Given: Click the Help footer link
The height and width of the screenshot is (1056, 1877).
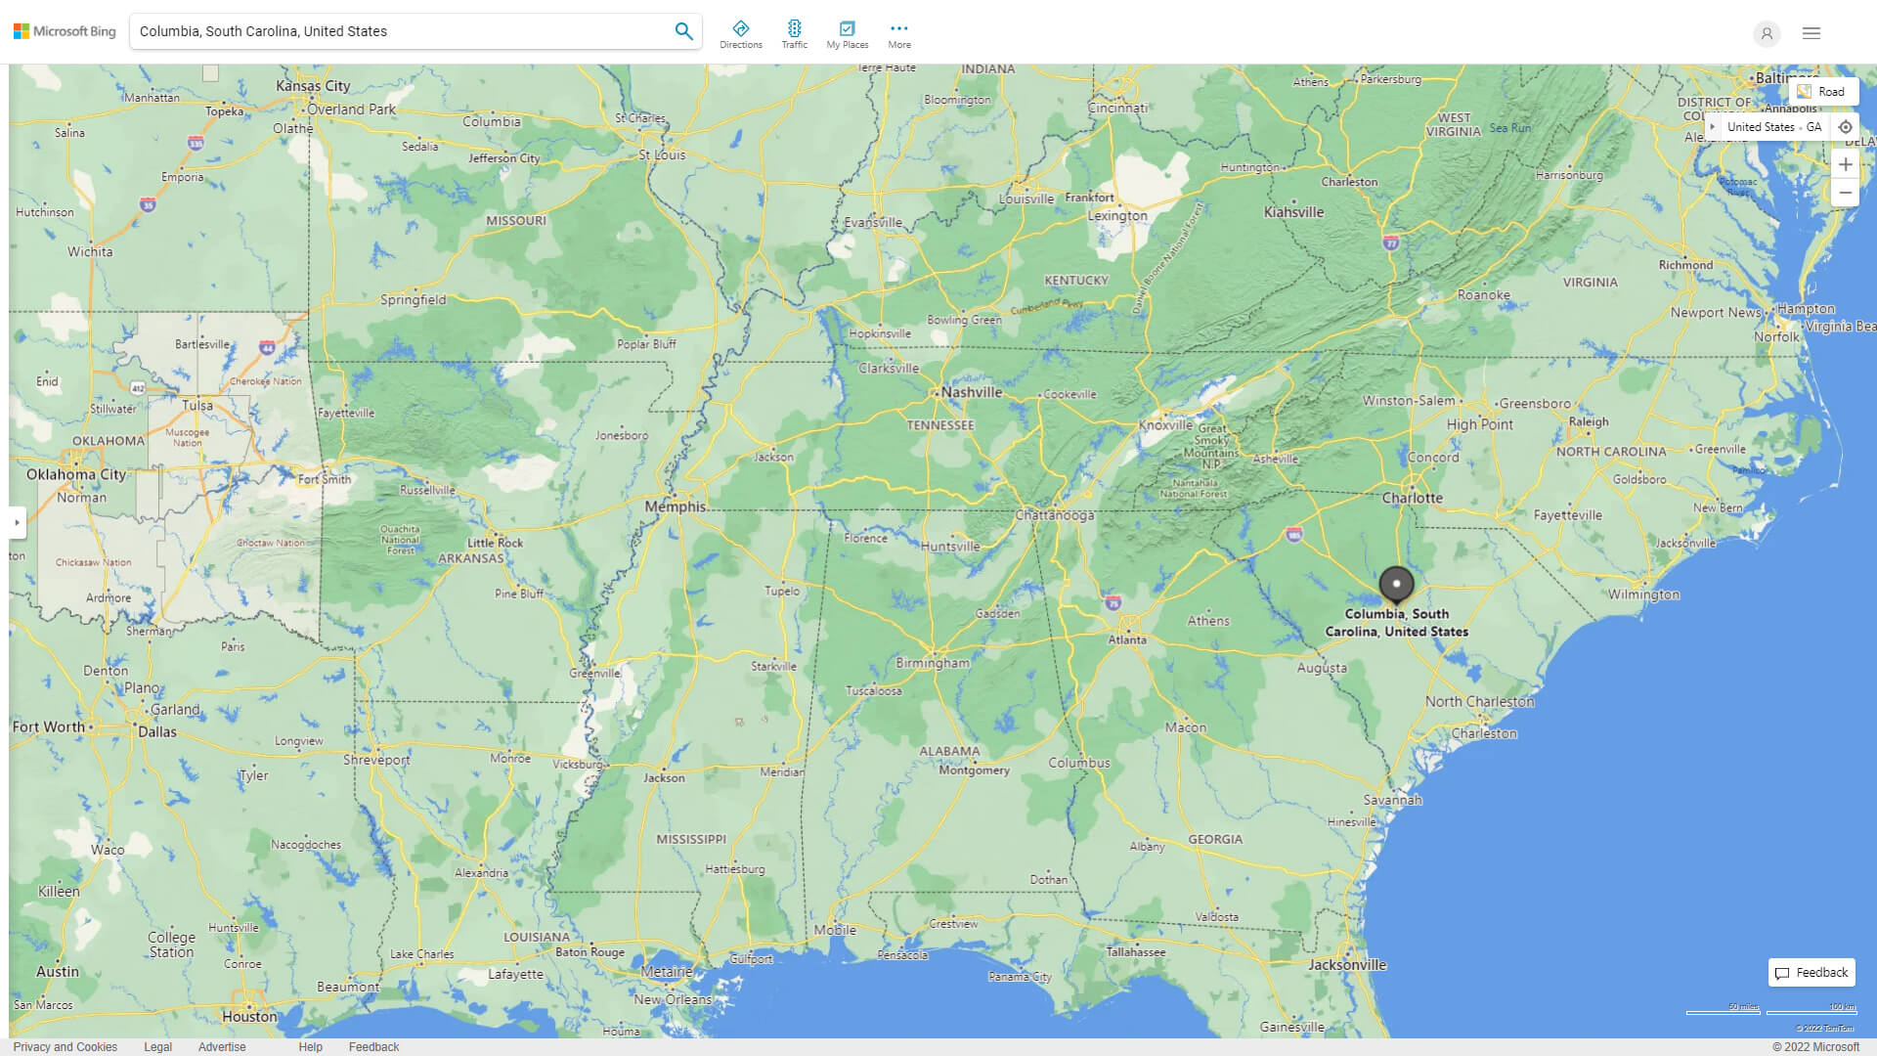Looking at the screenshot, I should (x=310, y=1046).
